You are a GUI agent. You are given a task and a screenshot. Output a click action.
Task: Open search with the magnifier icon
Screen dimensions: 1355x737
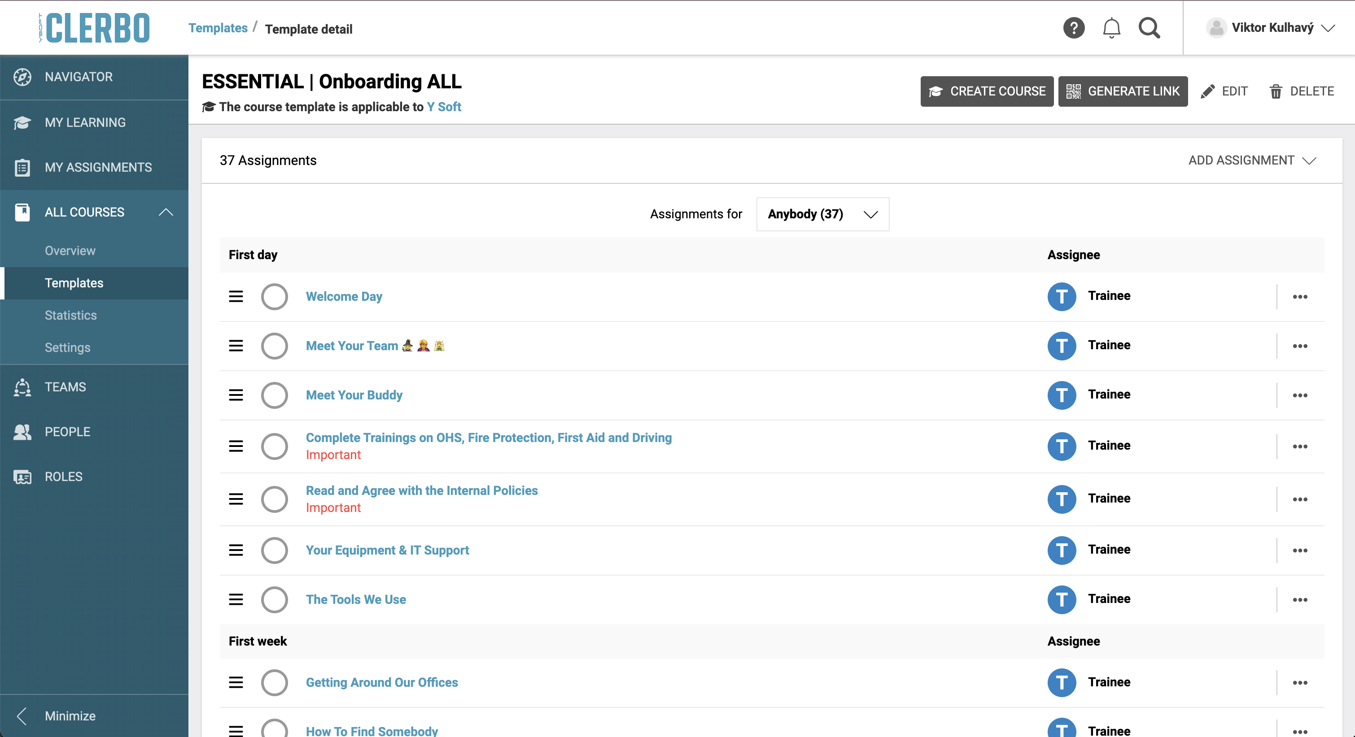pos(1150,28)
